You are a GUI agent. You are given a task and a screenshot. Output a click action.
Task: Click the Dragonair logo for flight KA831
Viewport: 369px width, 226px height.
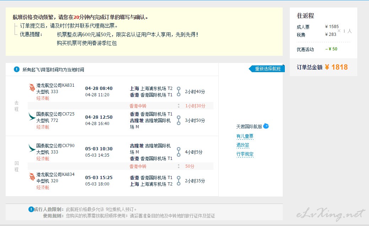pos(32,87)
